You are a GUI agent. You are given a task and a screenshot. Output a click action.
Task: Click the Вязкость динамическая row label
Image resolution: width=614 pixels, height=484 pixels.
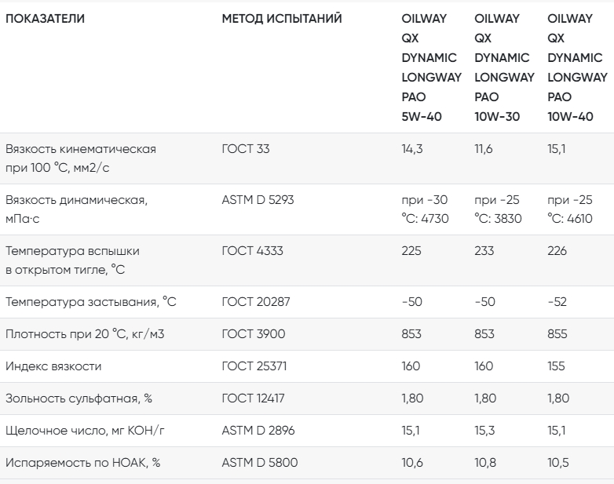pyautogui.click(x=76, y=209)
